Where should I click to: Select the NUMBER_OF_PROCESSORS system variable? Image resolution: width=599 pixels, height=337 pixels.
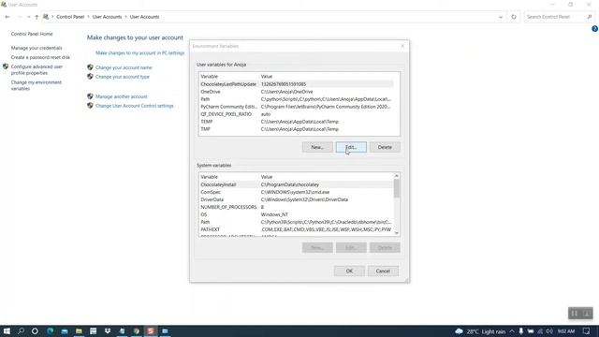coord(297,207)
